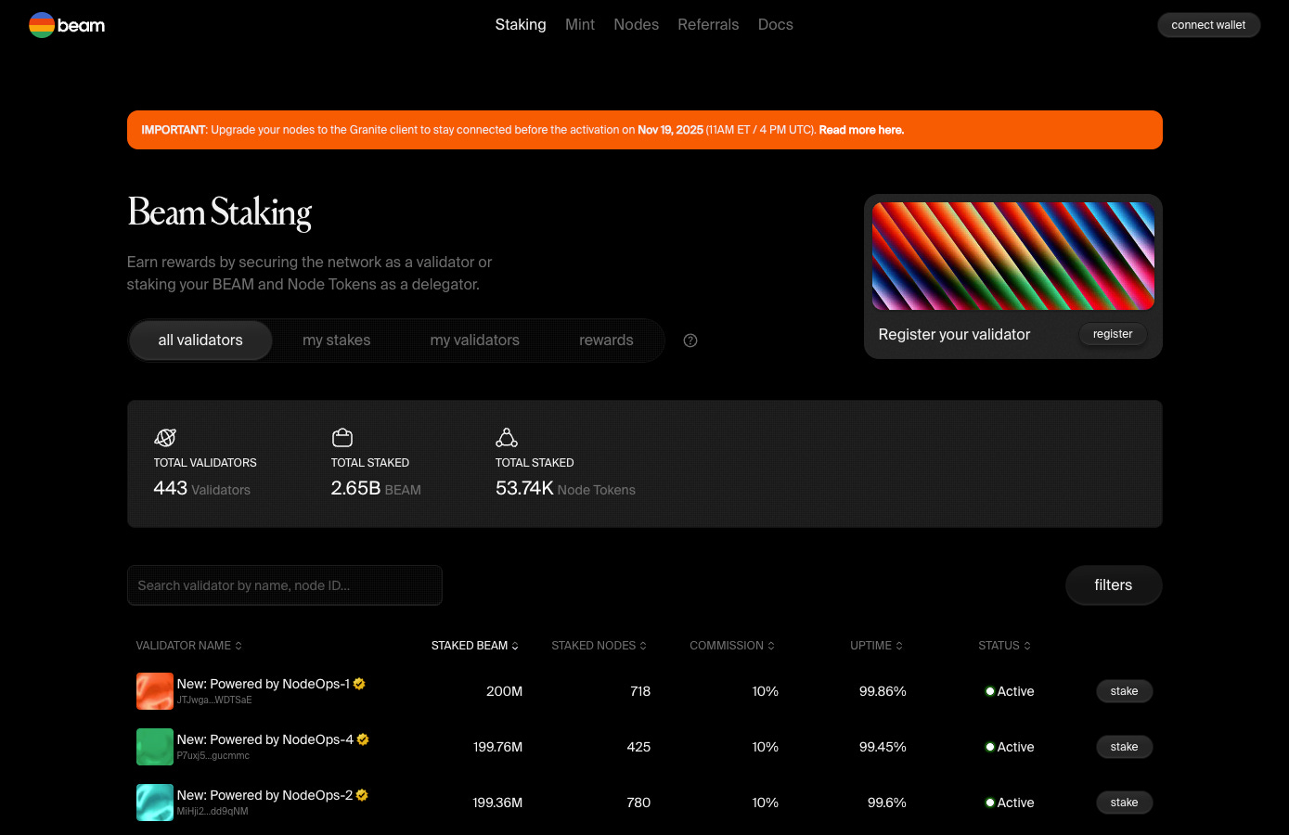Sort by Status column
The height and width of the screenshot is (835, 1289).
tap(1004, 646)
